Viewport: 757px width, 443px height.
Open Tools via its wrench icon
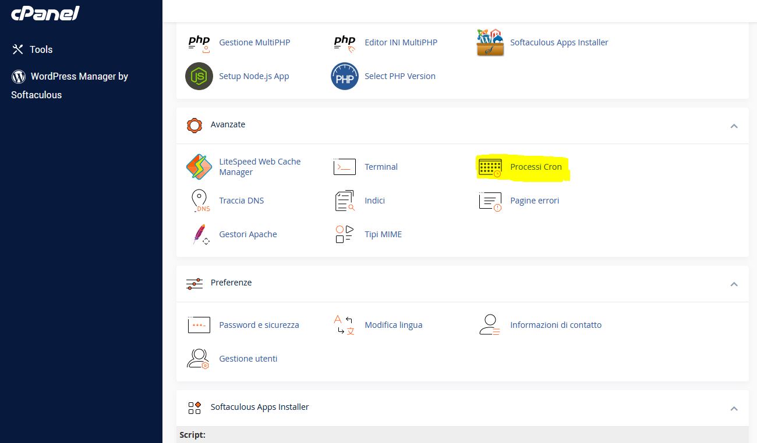[x=18, y=49]
